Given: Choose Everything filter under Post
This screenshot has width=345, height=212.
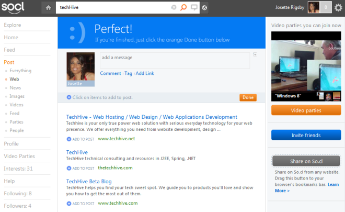Looking at the screenshot, I should (20, 71).
